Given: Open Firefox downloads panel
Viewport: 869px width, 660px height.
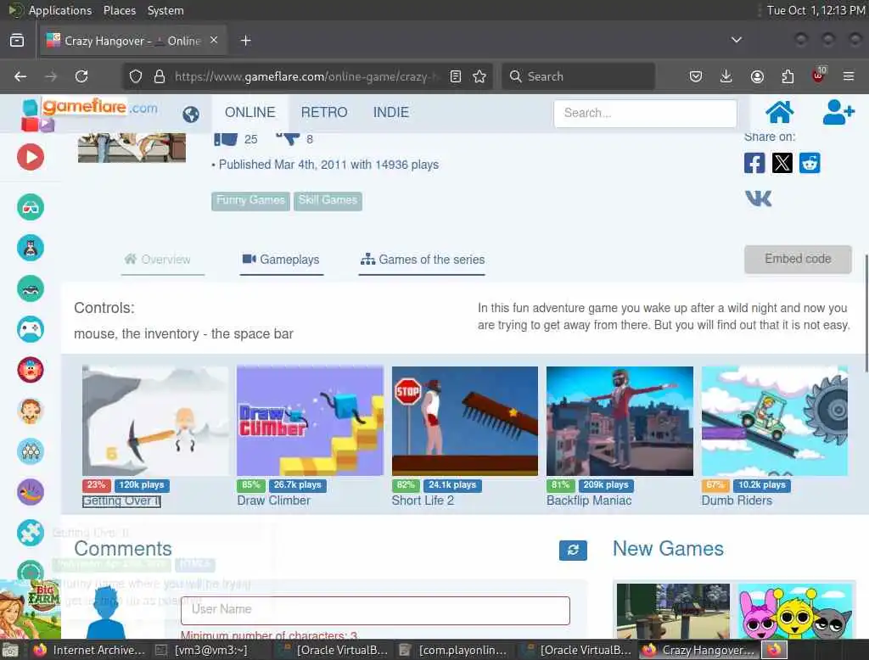Looking at the screenshot, I should 726,76.
